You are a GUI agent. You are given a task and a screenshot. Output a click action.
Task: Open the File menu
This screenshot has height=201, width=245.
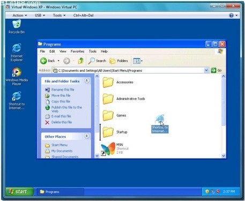[42, 51]
